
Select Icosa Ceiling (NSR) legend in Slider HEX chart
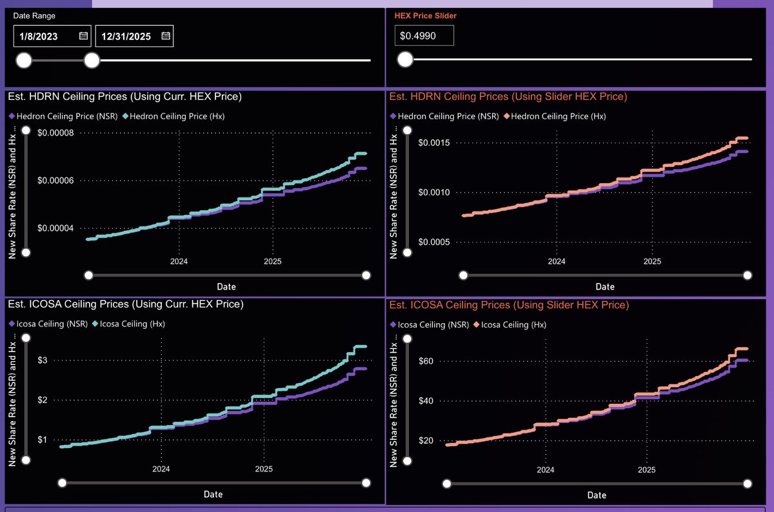coord(429,324)
